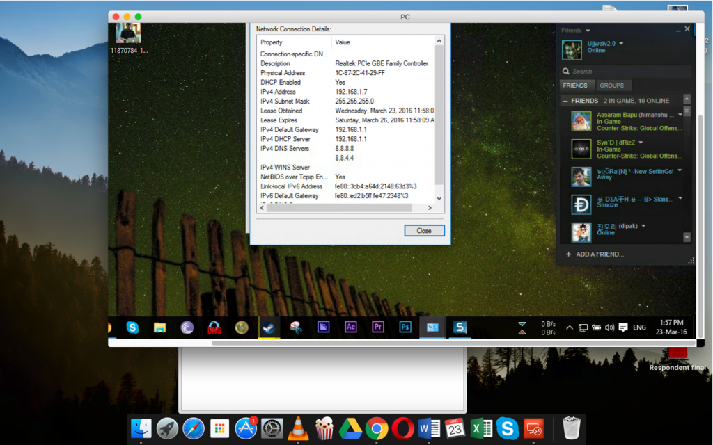Click ADD A FRIEND in Steam
The height and width of the screenshot is (445, 713).
tap(595, 254)
